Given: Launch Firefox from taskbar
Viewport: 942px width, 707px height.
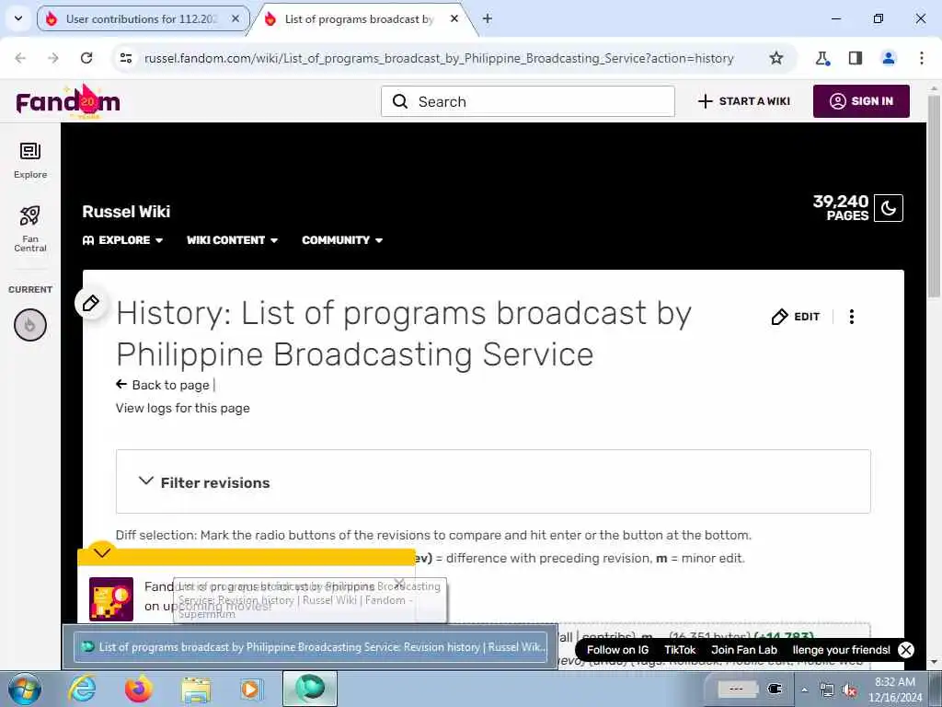Looking at the screenshot, I should pyautogui.click(x=139, y=689).
